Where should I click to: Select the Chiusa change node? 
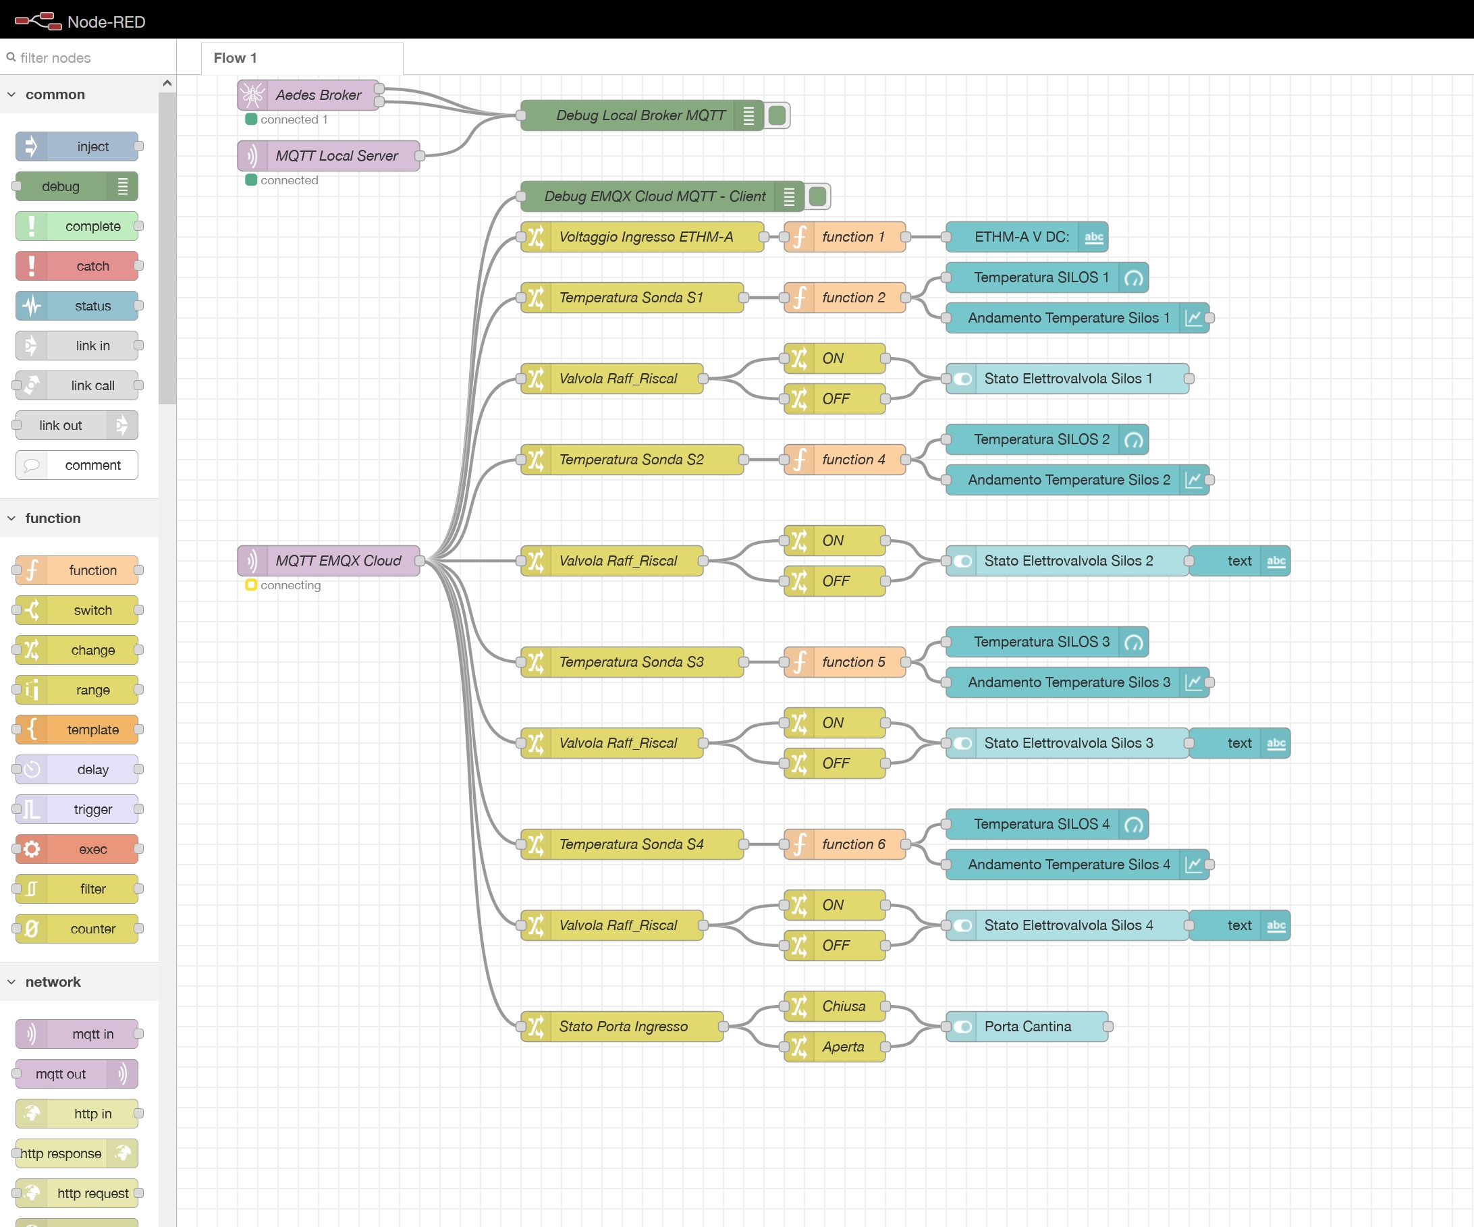pos(835,1006)
